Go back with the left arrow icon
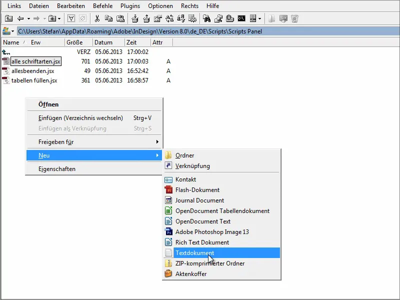Image resolution: width=400 pixels, height=300 pixels. (20, 18)
